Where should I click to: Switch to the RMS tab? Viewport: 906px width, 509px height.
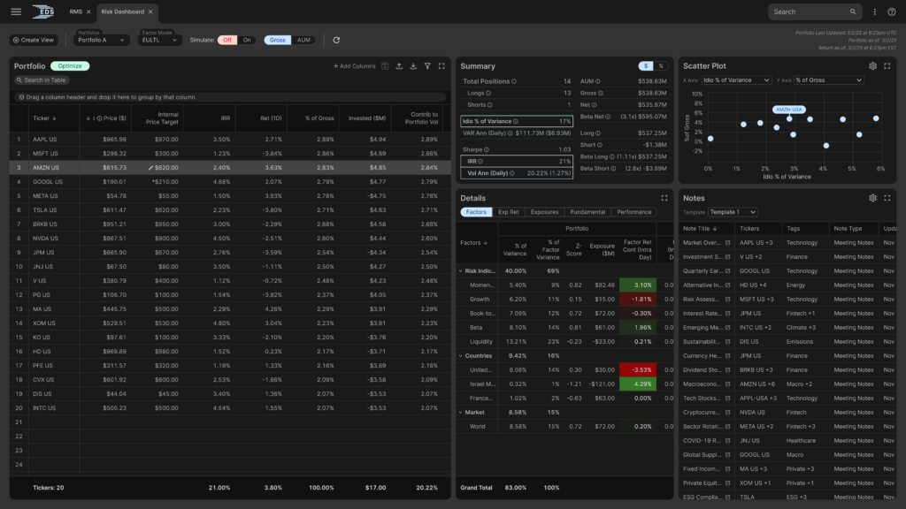(77, 11)
